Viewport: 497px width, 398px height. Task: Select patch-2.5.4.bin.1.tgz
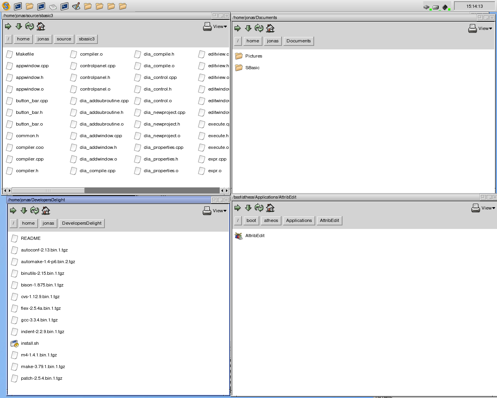37,378
